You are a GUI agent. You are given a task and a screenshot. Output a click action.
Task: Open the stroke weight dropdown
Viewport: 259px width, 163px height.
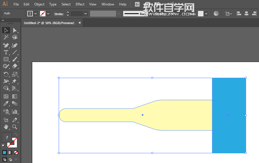click(x=85, y=14)
